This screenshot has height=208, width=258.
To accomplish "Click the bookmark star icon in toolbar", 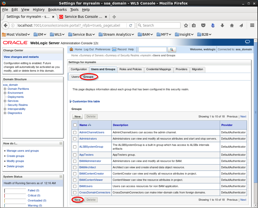I will 186,25.
